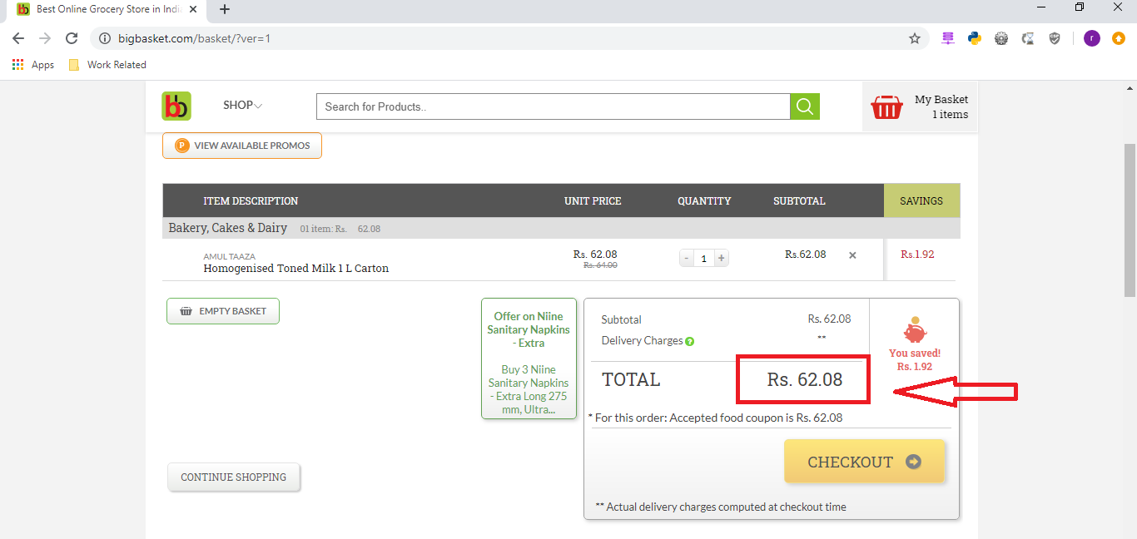Increase milk quantity with the plus button

(722, 259)
